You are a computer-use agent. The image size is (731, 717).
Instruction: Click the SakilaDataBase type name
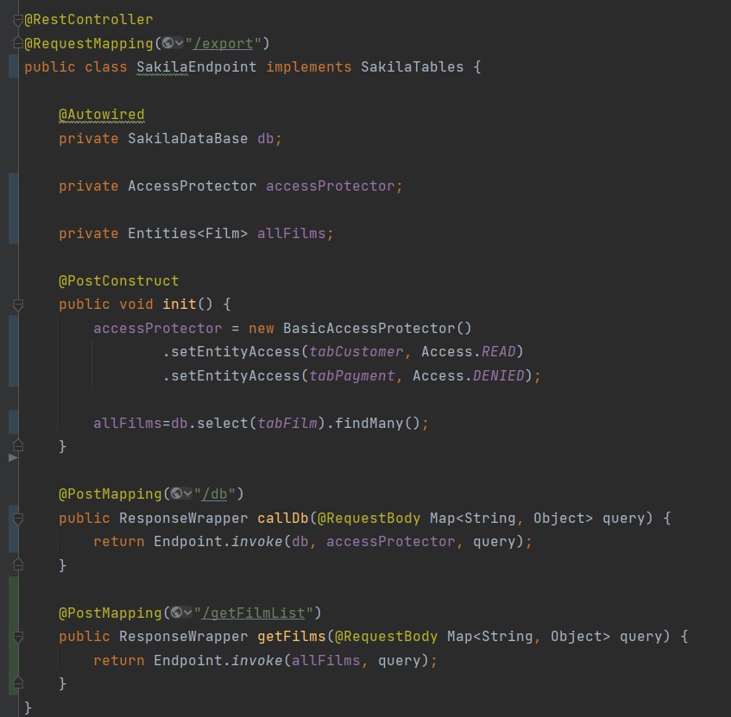188,138
